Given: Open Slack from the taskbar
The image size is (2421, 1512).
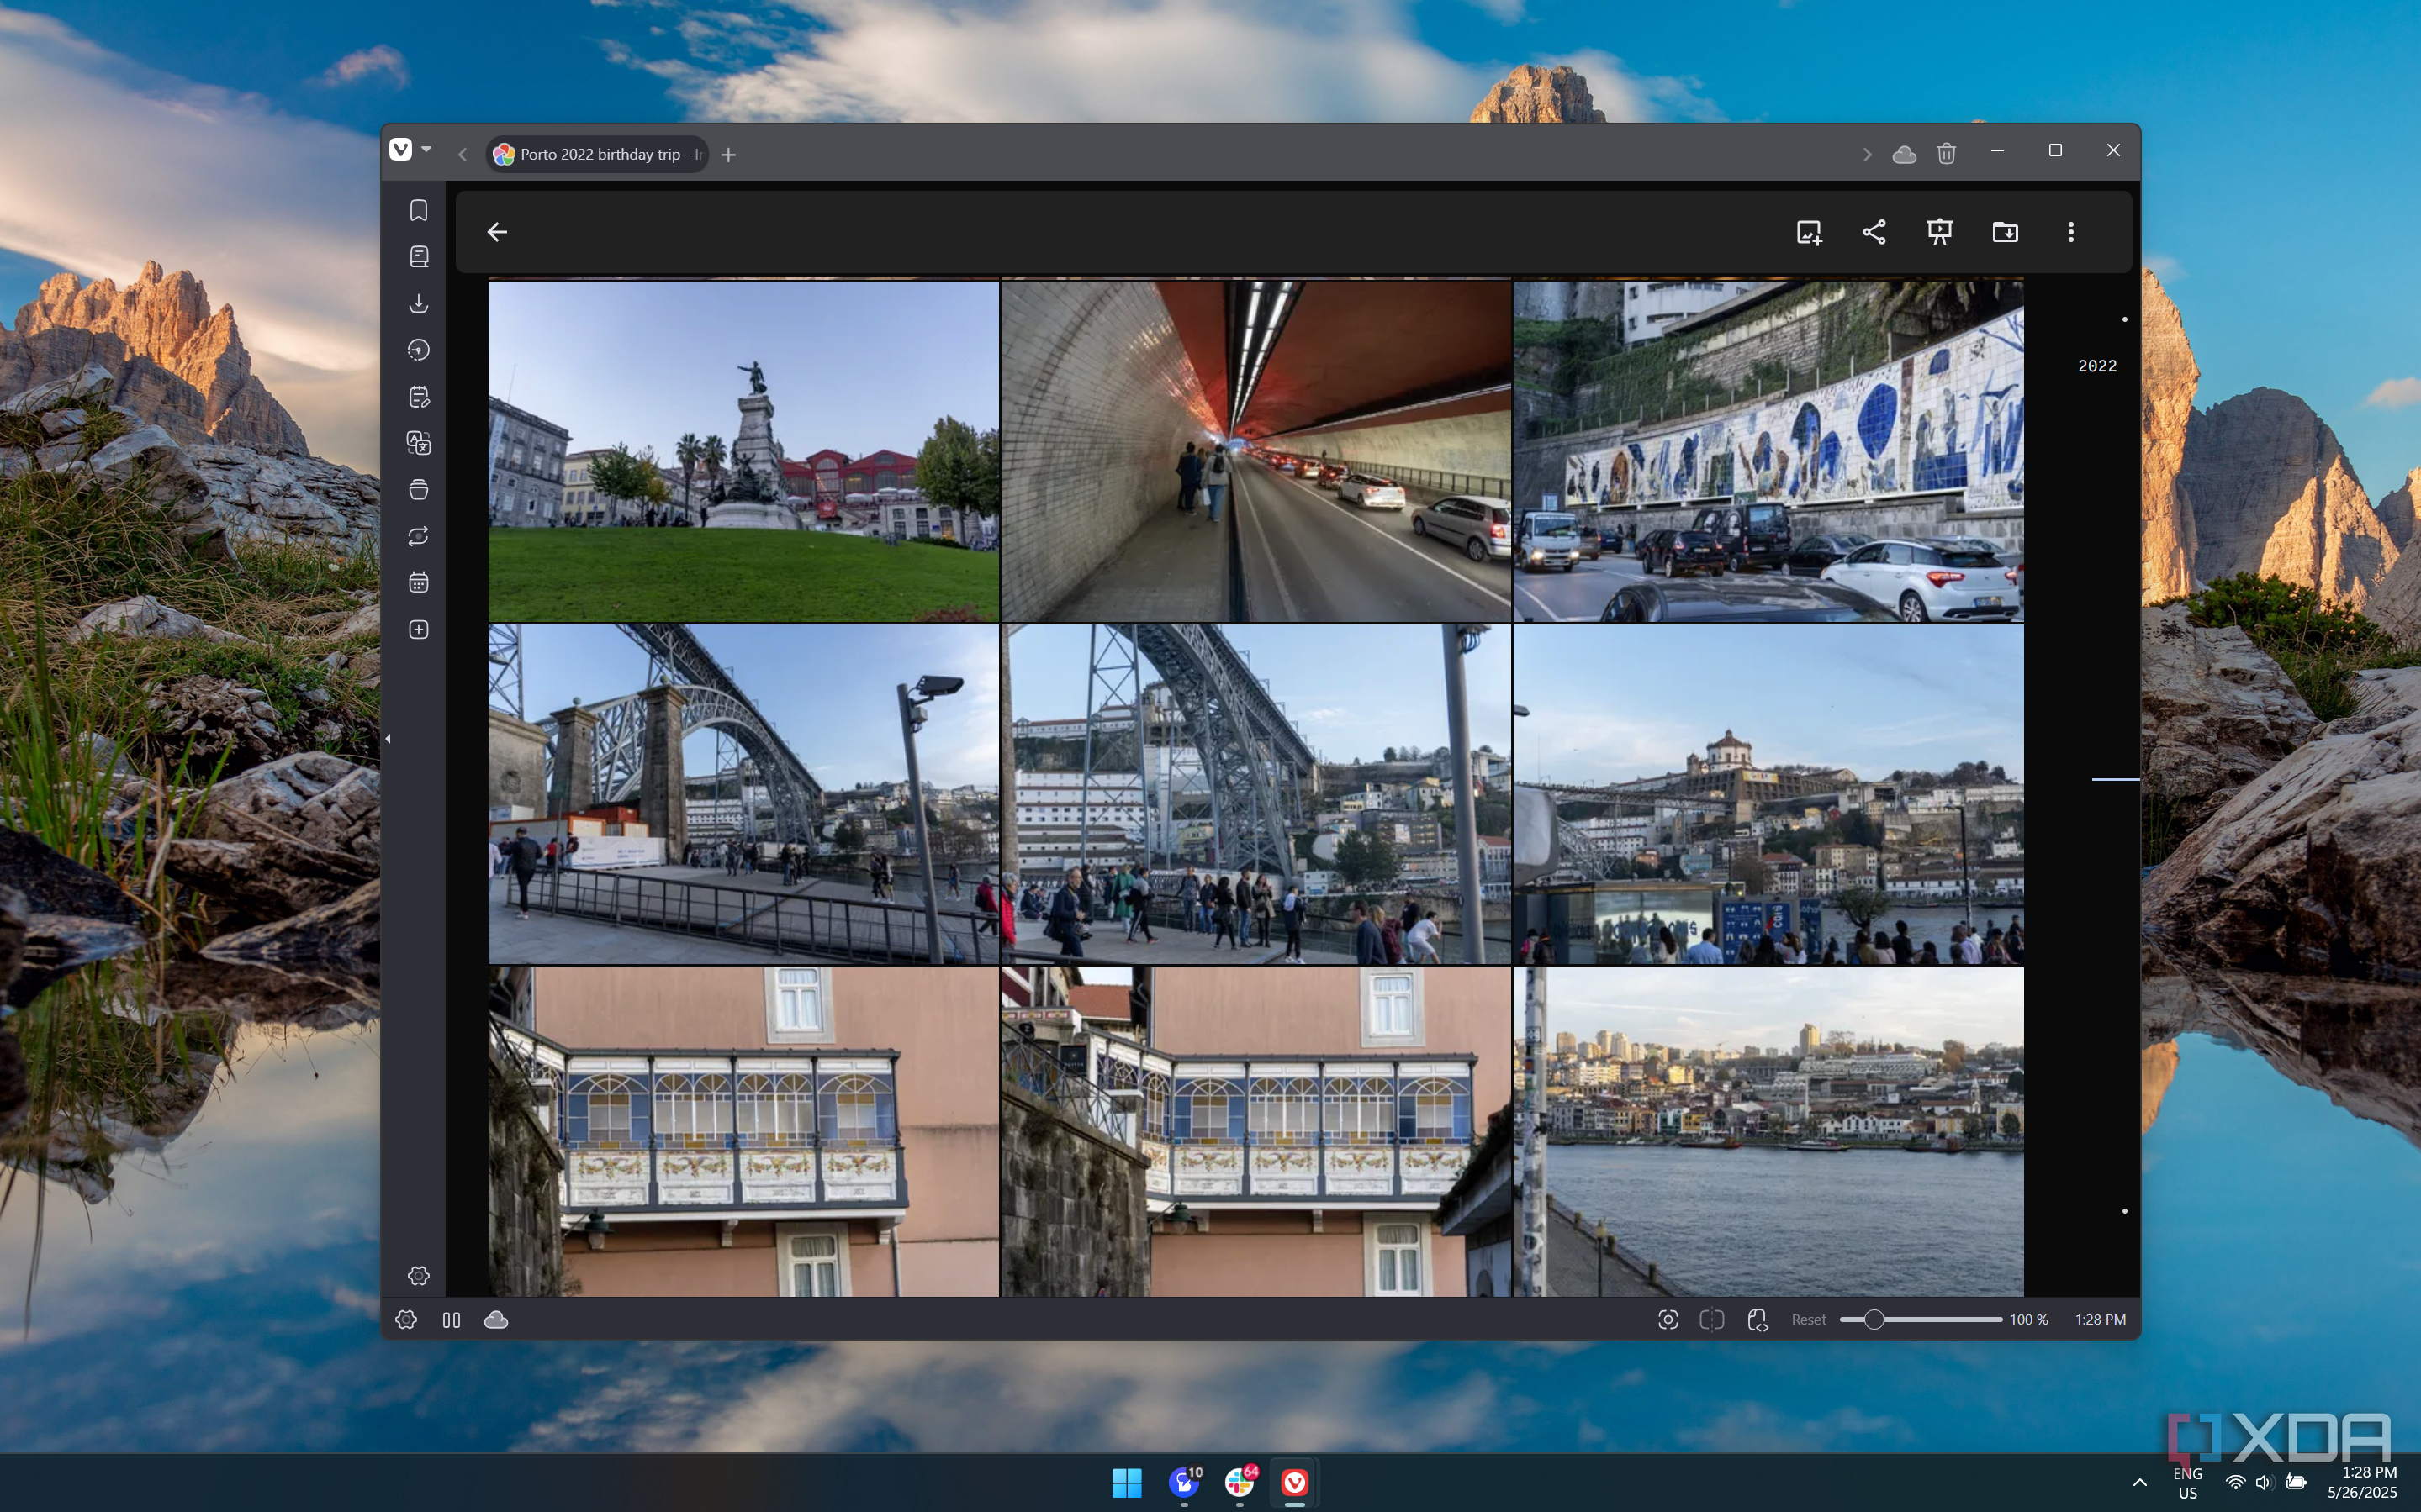Looking at the screenshot, I should (1240, 1483).
